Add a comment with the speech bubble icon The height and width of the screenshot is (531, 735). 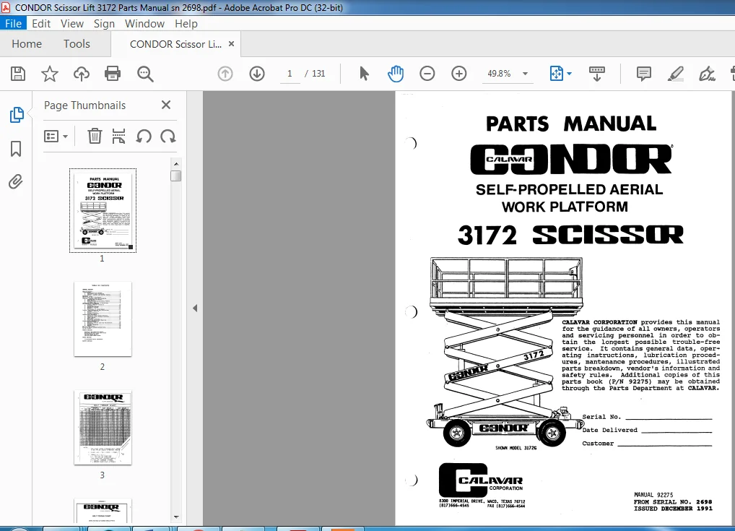pyautogui.click(x=643, y=74)
